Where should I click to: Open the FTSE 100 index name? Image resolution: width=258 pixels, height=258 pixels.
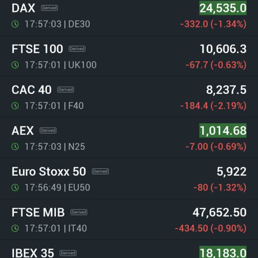37,49
